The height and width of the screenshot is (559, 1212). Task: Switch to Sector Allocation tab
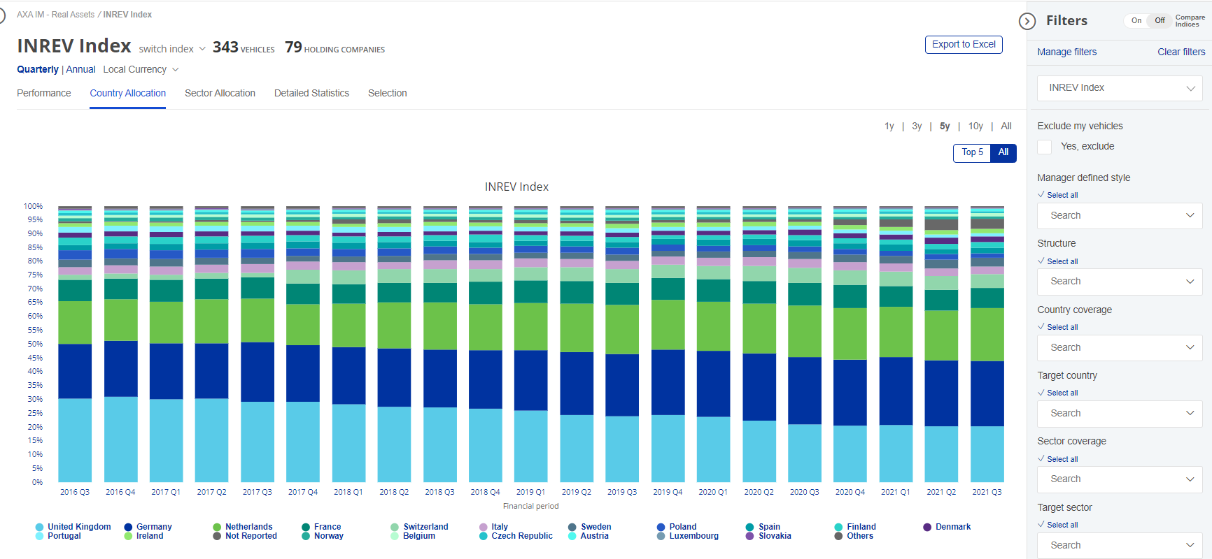coord(220,94)
